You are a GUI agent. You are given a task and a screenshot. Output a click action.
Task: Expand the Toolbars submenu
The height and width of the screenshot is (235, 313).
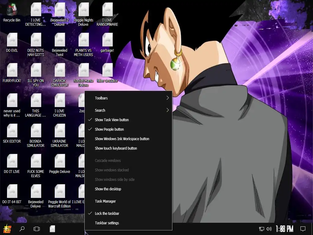click(128, 98)
